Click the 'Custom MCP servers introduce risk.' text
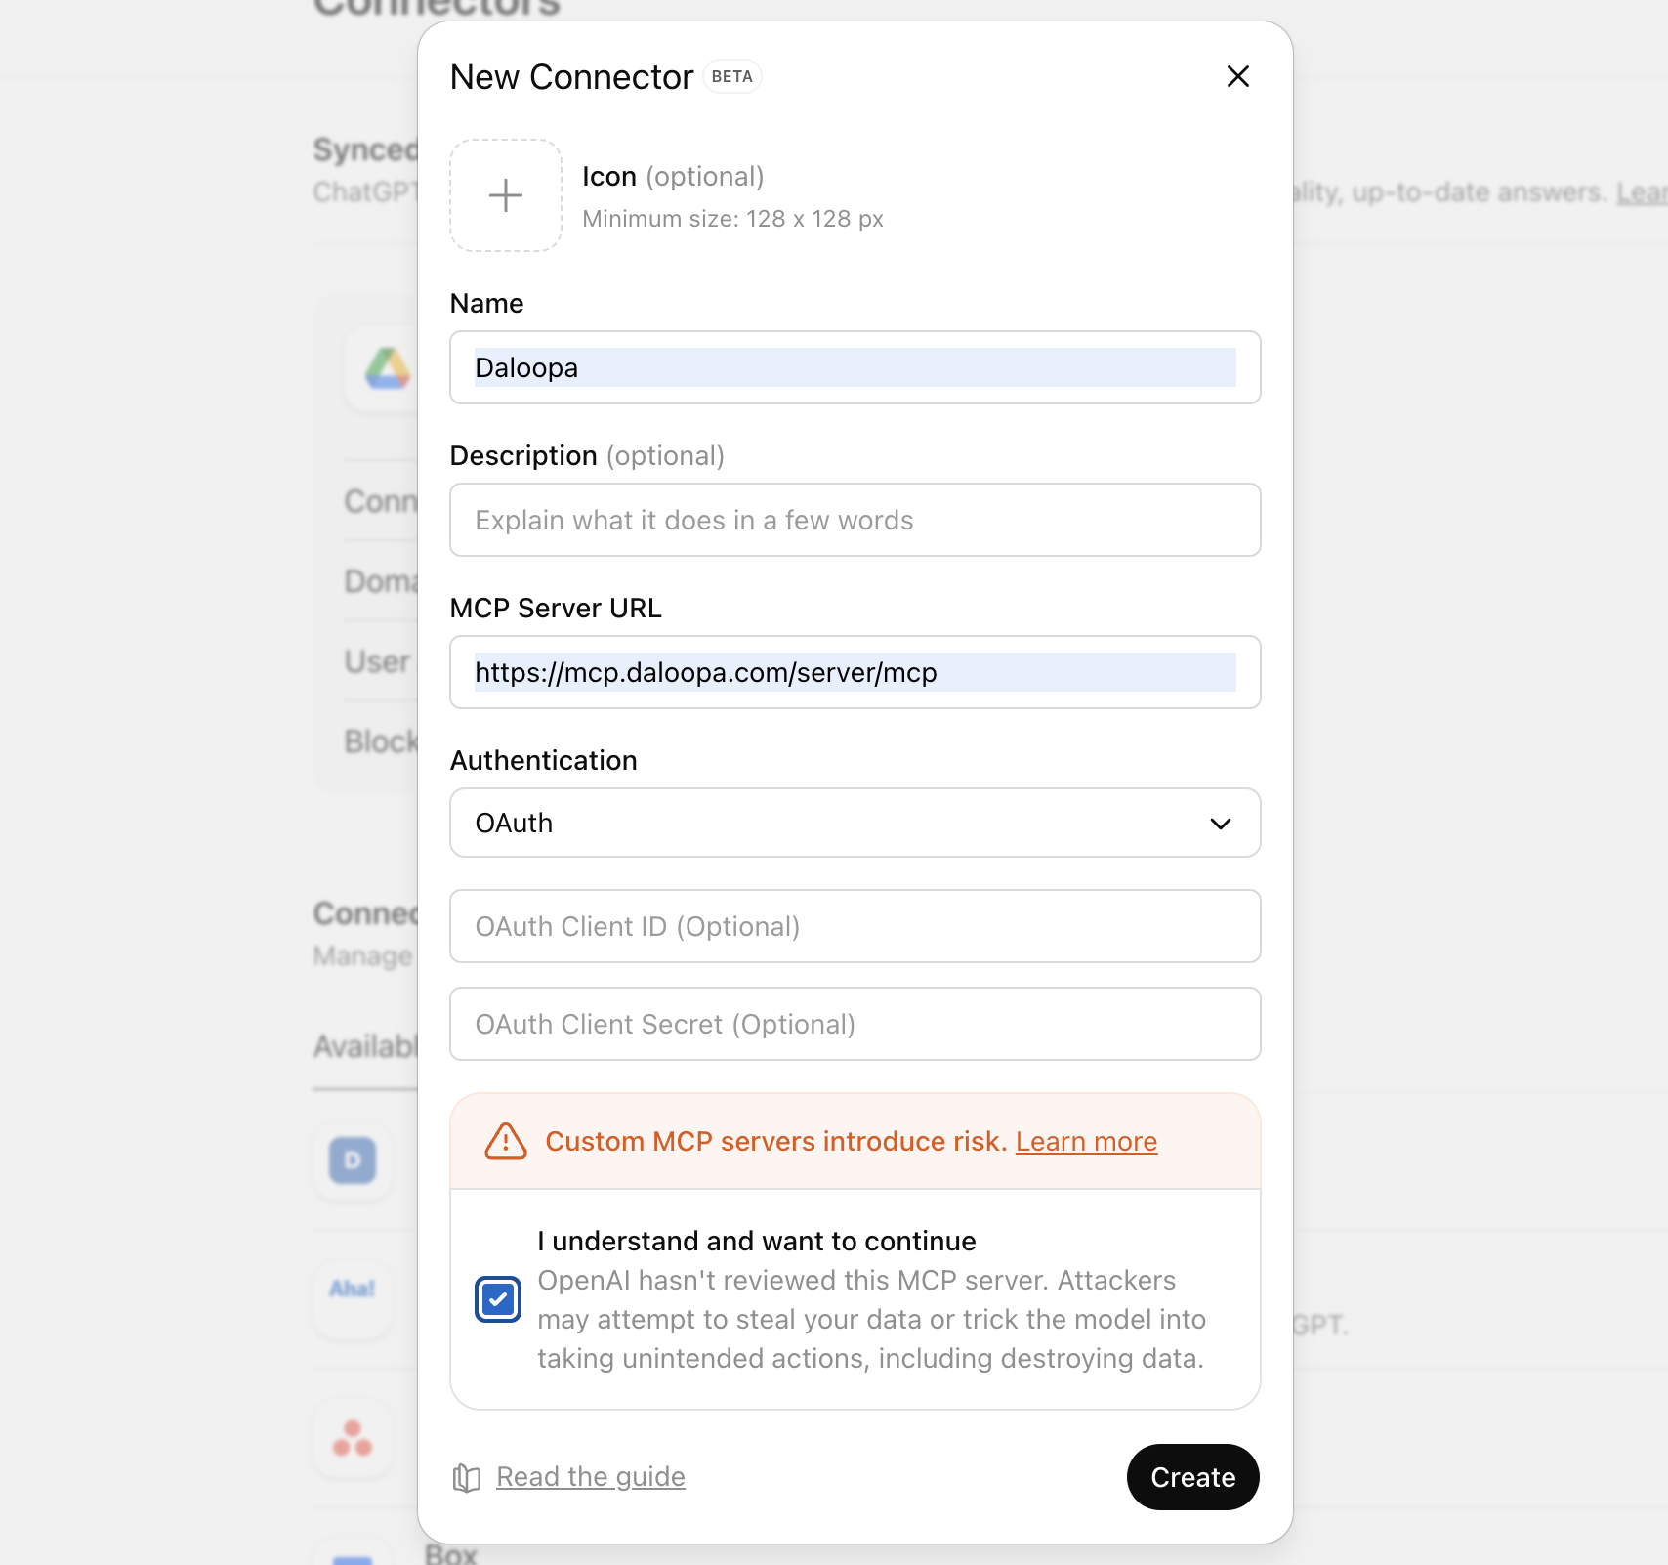1668x1565 pixels. point(775,1141)
